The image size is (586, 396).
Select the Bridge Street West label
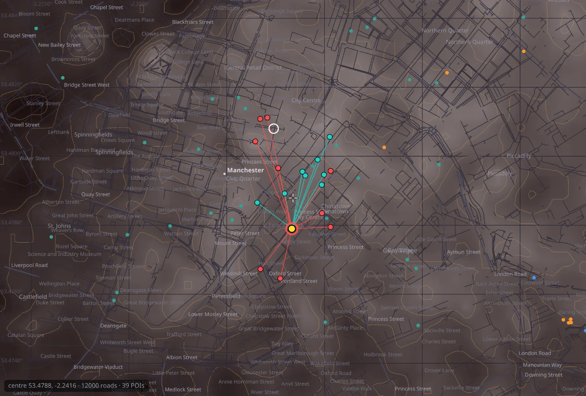pyautogui.click(x=87, y=85)
